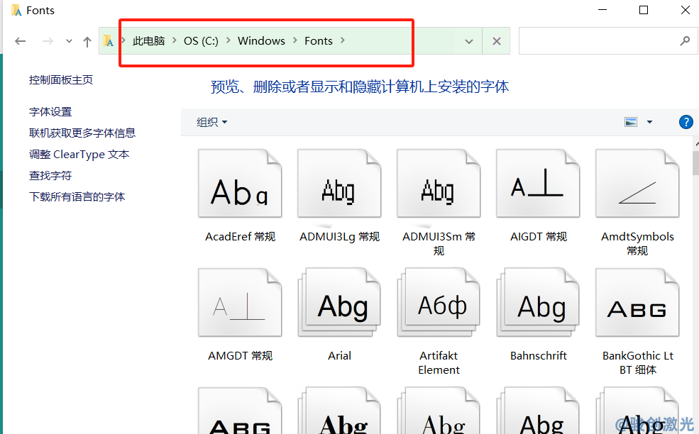Open recent locations dropdown chevron
The image size is (699, 434).
click(x=69, y=41)
